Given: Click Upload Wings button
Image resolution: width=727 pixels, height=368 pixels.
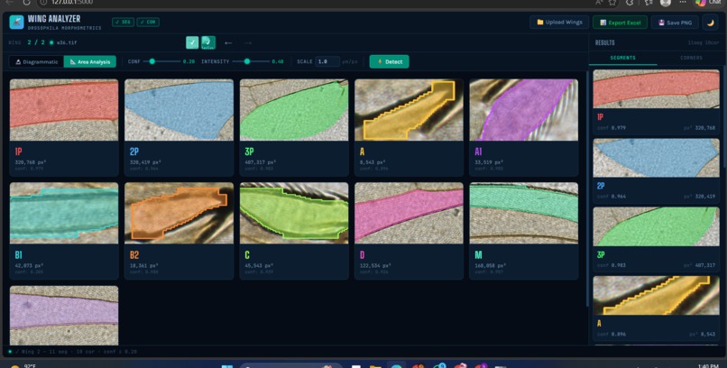Looking at the screenshot, I should [x=559, y=23].
